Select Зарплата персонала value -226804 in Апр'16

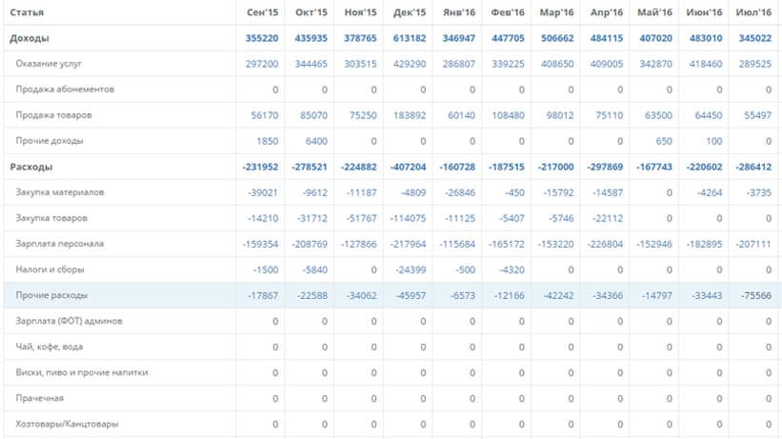pyautogui.click(x=605, y=245)
